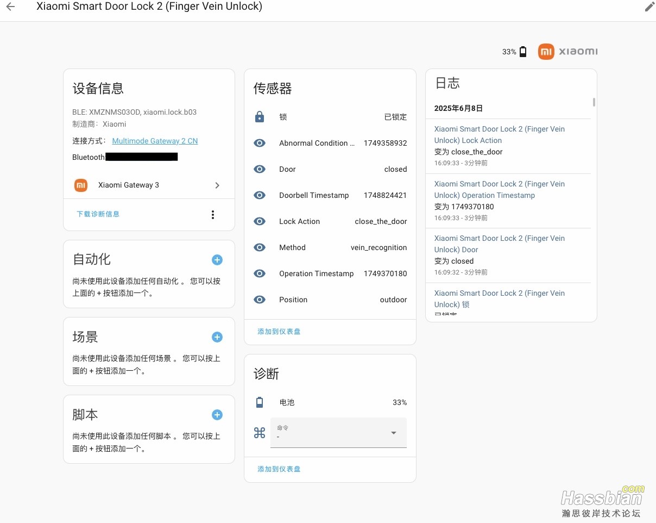The image size is (656, 523).
Task: Open the 命令 dropdown selector
Action: [x=338, y=433]
